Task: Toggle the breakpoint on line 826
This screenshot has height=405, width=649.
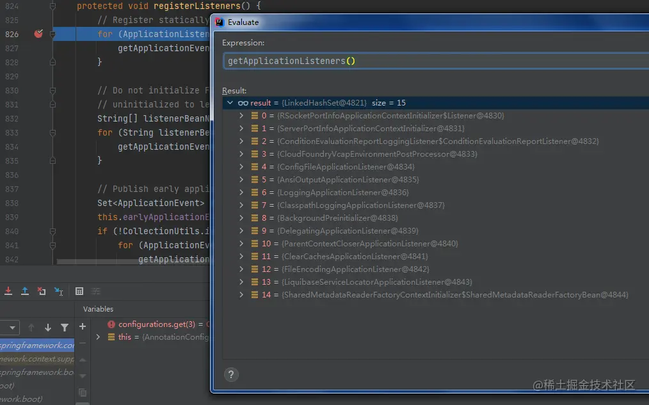Action: 38,34
